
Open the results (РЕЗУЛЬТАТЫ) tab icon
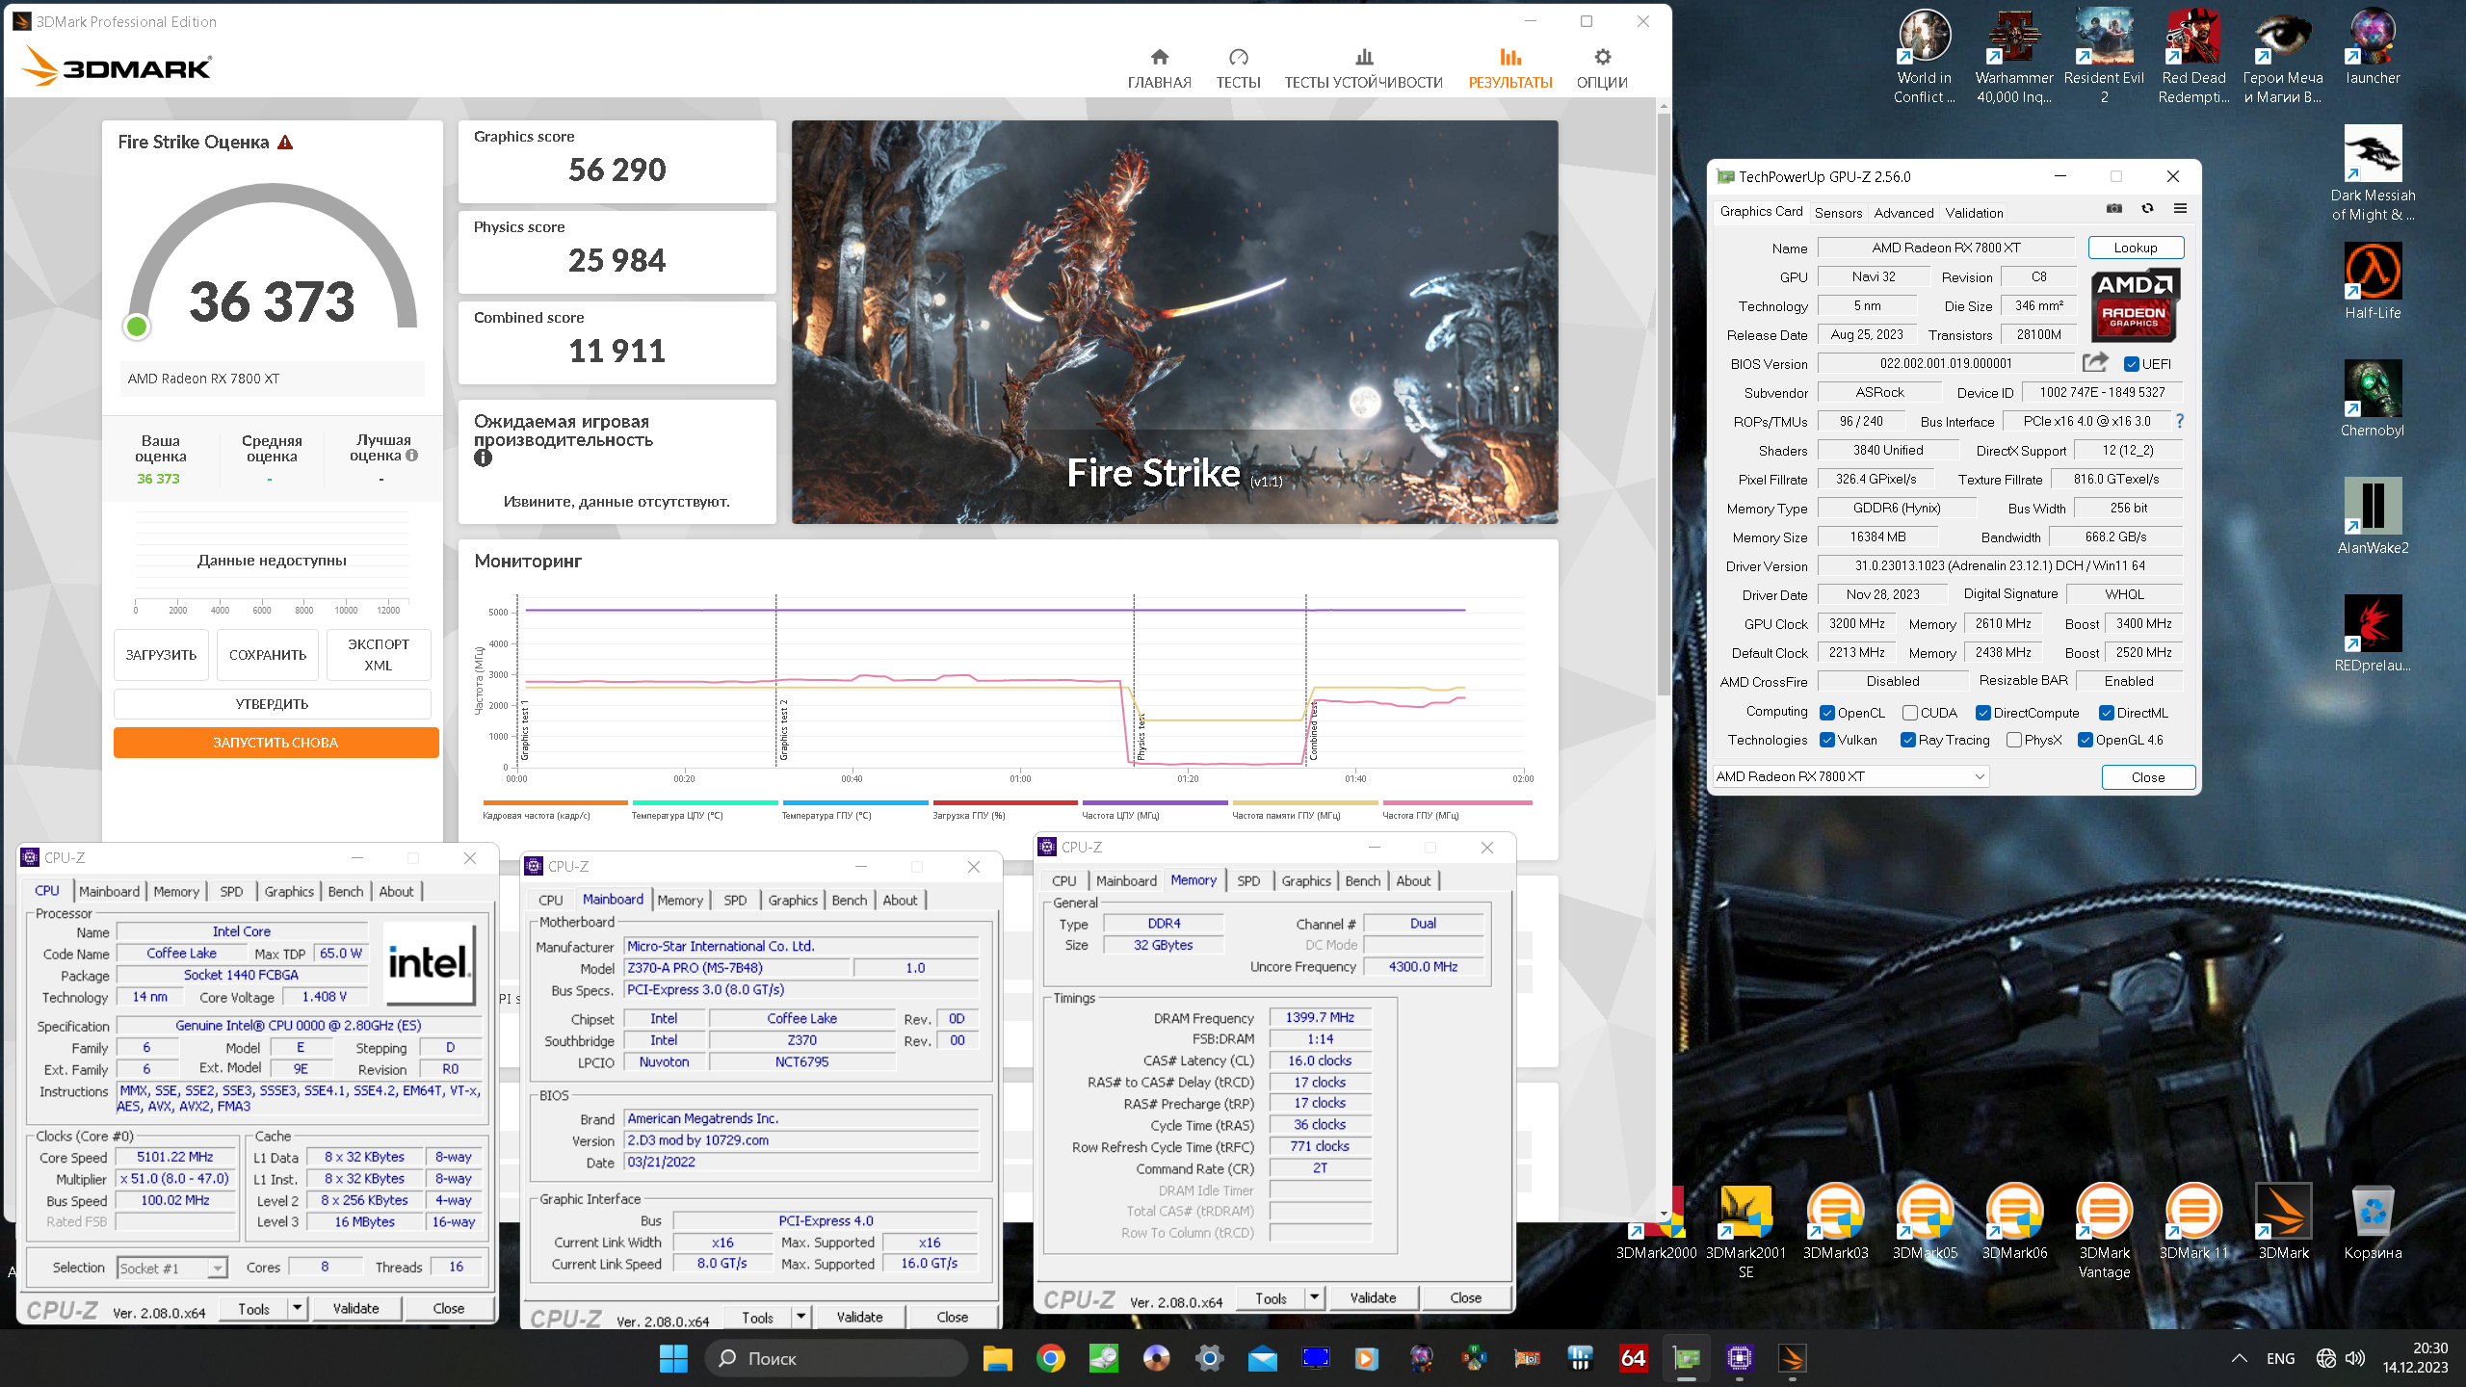[1509, 57]
